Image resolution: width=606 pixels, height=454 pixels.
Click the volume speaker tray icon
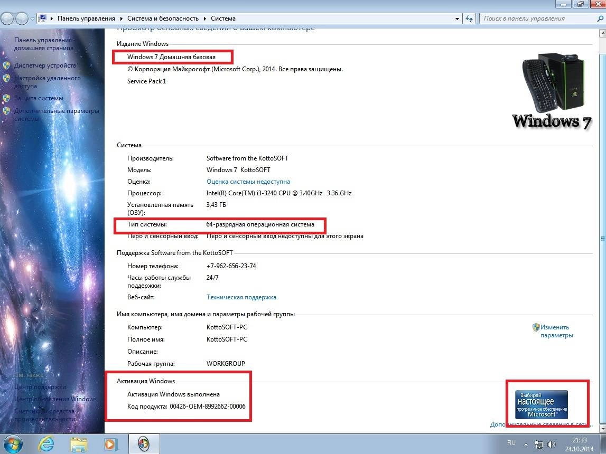tap(552, 444)
